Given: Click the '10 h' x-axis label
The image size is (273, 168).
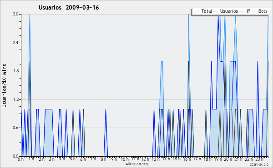Looking at the screenshot, I should click(x=125, y=159).
